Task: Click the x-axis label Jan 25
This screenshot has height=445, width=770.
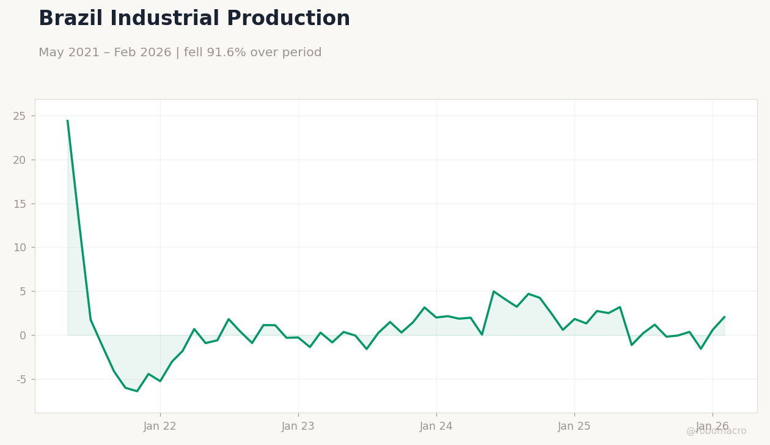Action: pos(574,427)
